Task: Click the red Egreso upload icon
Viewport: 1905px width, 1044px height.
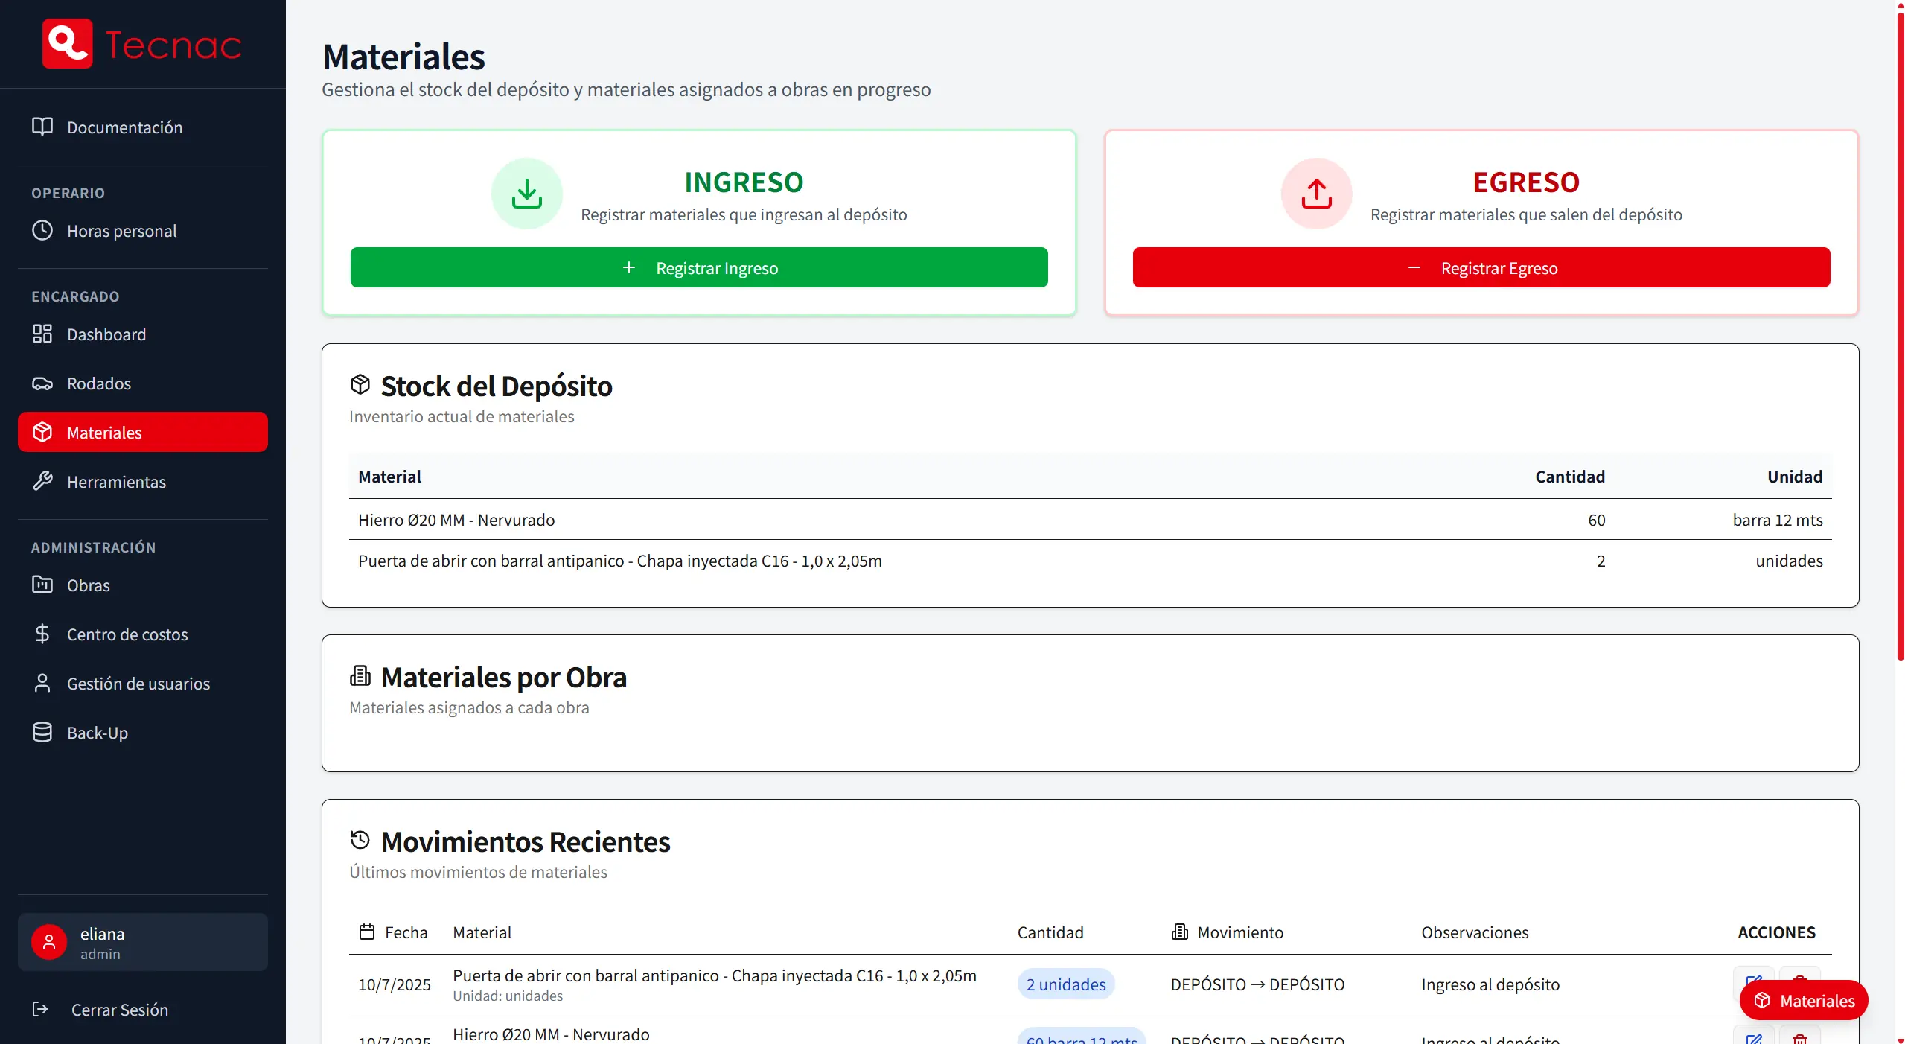Action: (x=1315, y=193)
